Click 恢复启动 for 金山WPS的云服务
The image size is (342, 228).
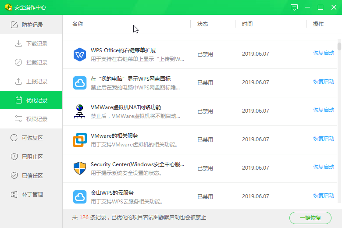[x=324, y=196]
